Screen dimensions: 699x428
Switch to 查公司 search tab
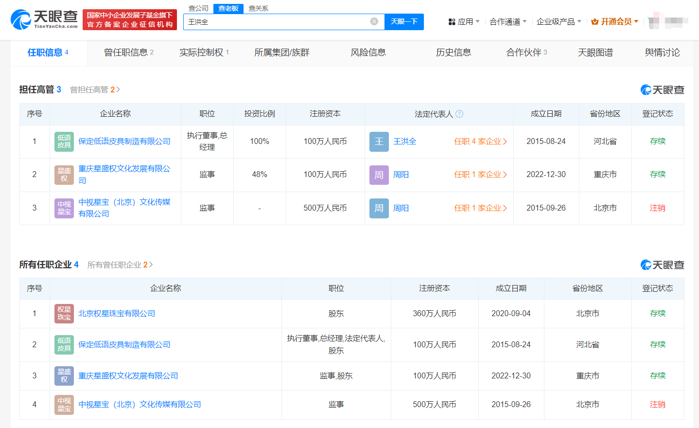[x=198, y=8]
